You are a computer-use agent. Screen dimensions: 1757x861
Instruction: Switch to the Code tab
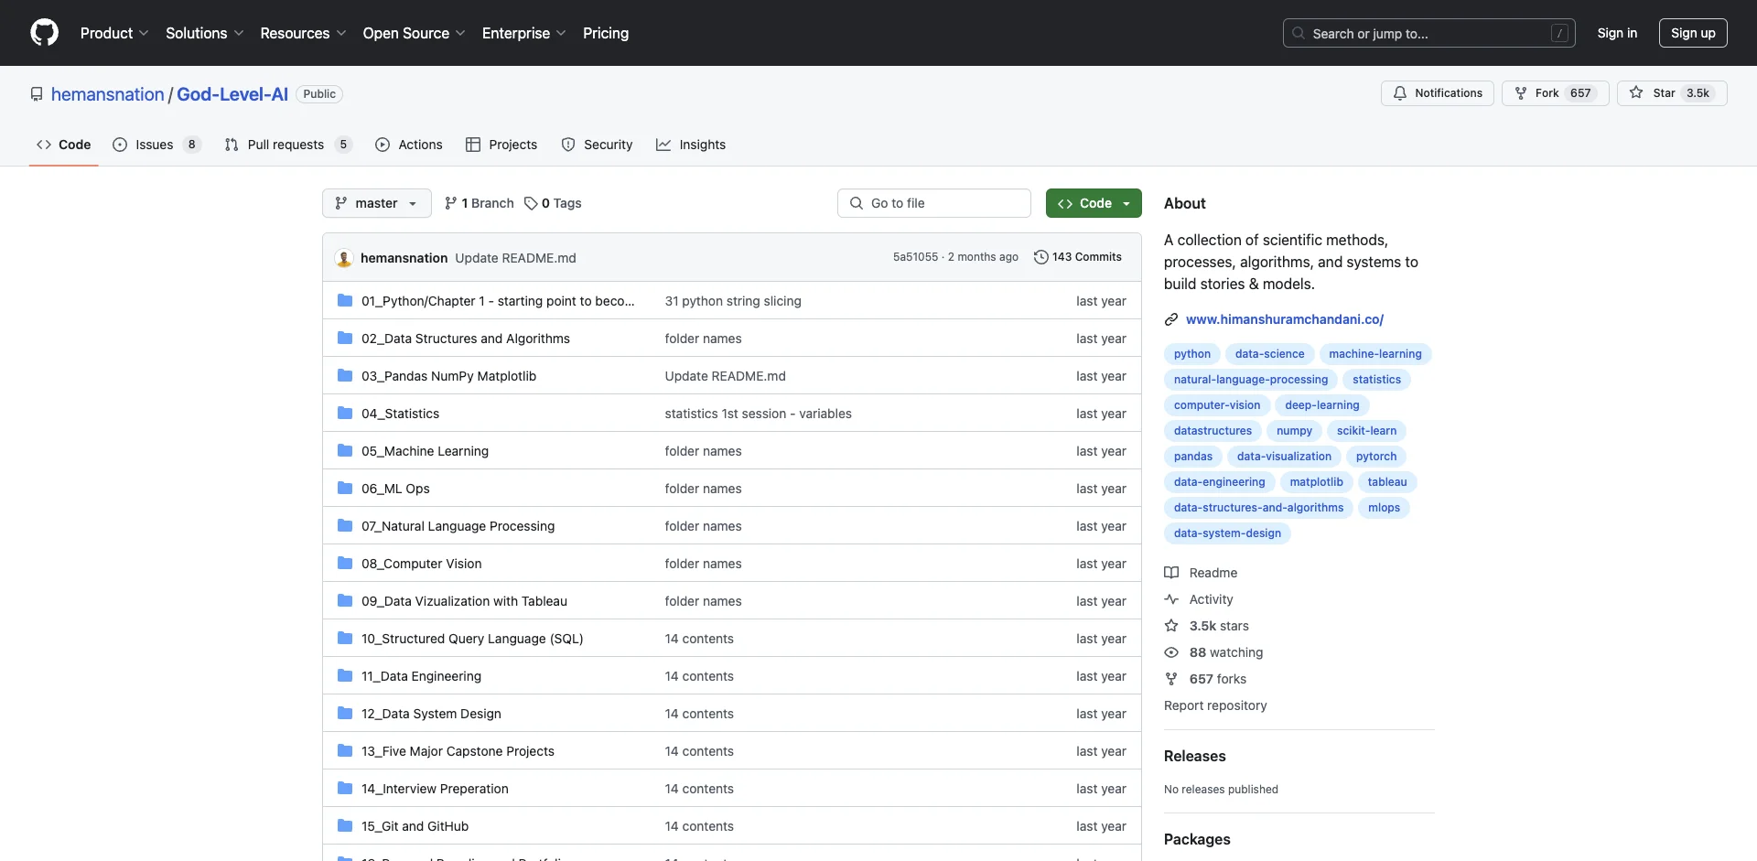click(x=64, y=145)
